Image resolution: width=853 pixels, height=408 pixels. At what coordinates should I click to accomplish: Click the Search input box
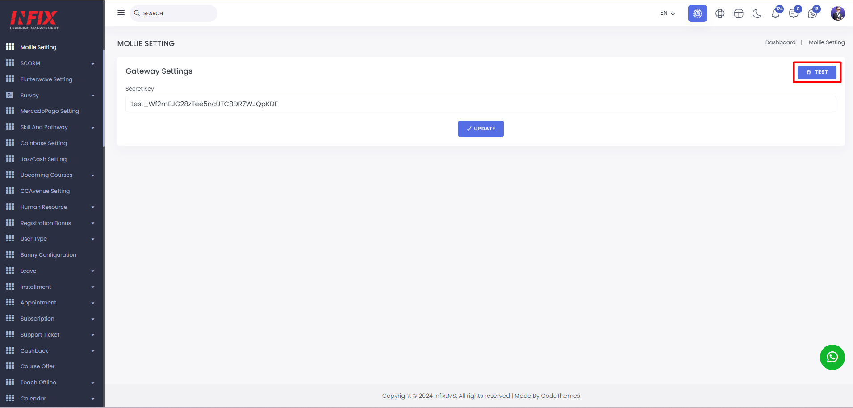pyautogui.click(x=174, y=13)
